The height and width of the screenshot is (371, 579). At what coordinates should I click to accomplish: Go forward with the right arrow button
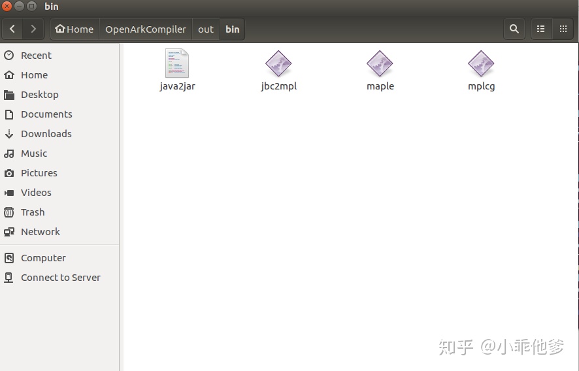tap(33, 29)
